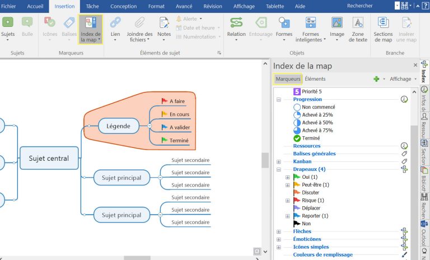Select the Terminé green checkmark marker
The image size is (430, 260).
pos(297,138)
